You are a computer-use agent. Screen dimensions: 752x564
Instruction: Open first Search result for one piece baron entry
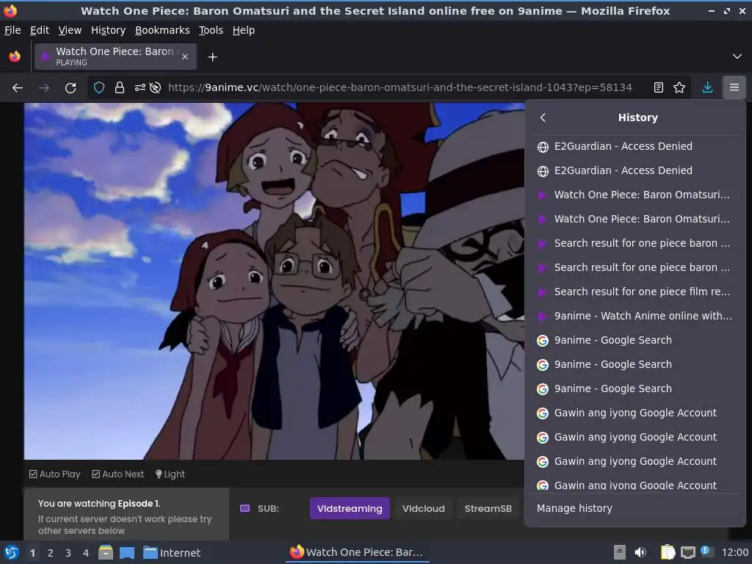pyautogui.click(x=635, y=243)
